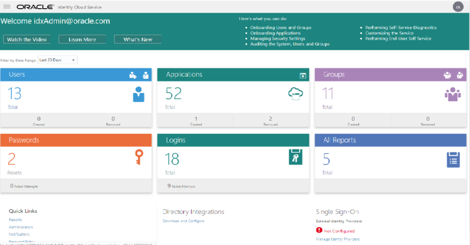Click the Applications card header title

click(184, 74)
